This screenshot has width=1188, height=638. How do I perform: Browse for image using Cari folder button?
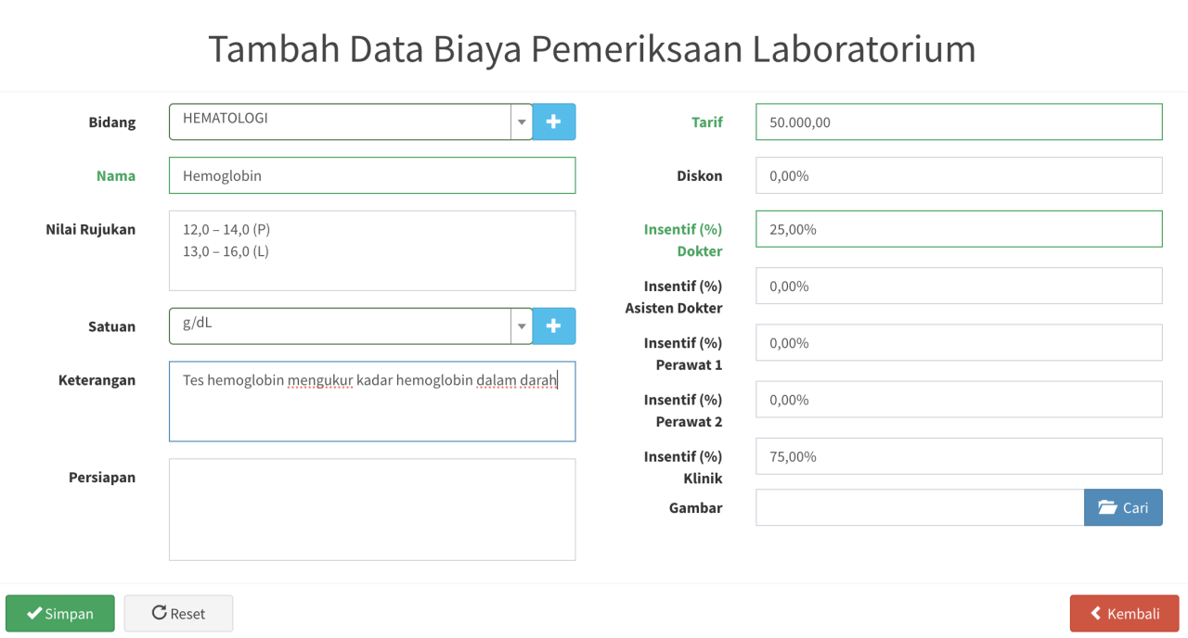pos(1123,507)
